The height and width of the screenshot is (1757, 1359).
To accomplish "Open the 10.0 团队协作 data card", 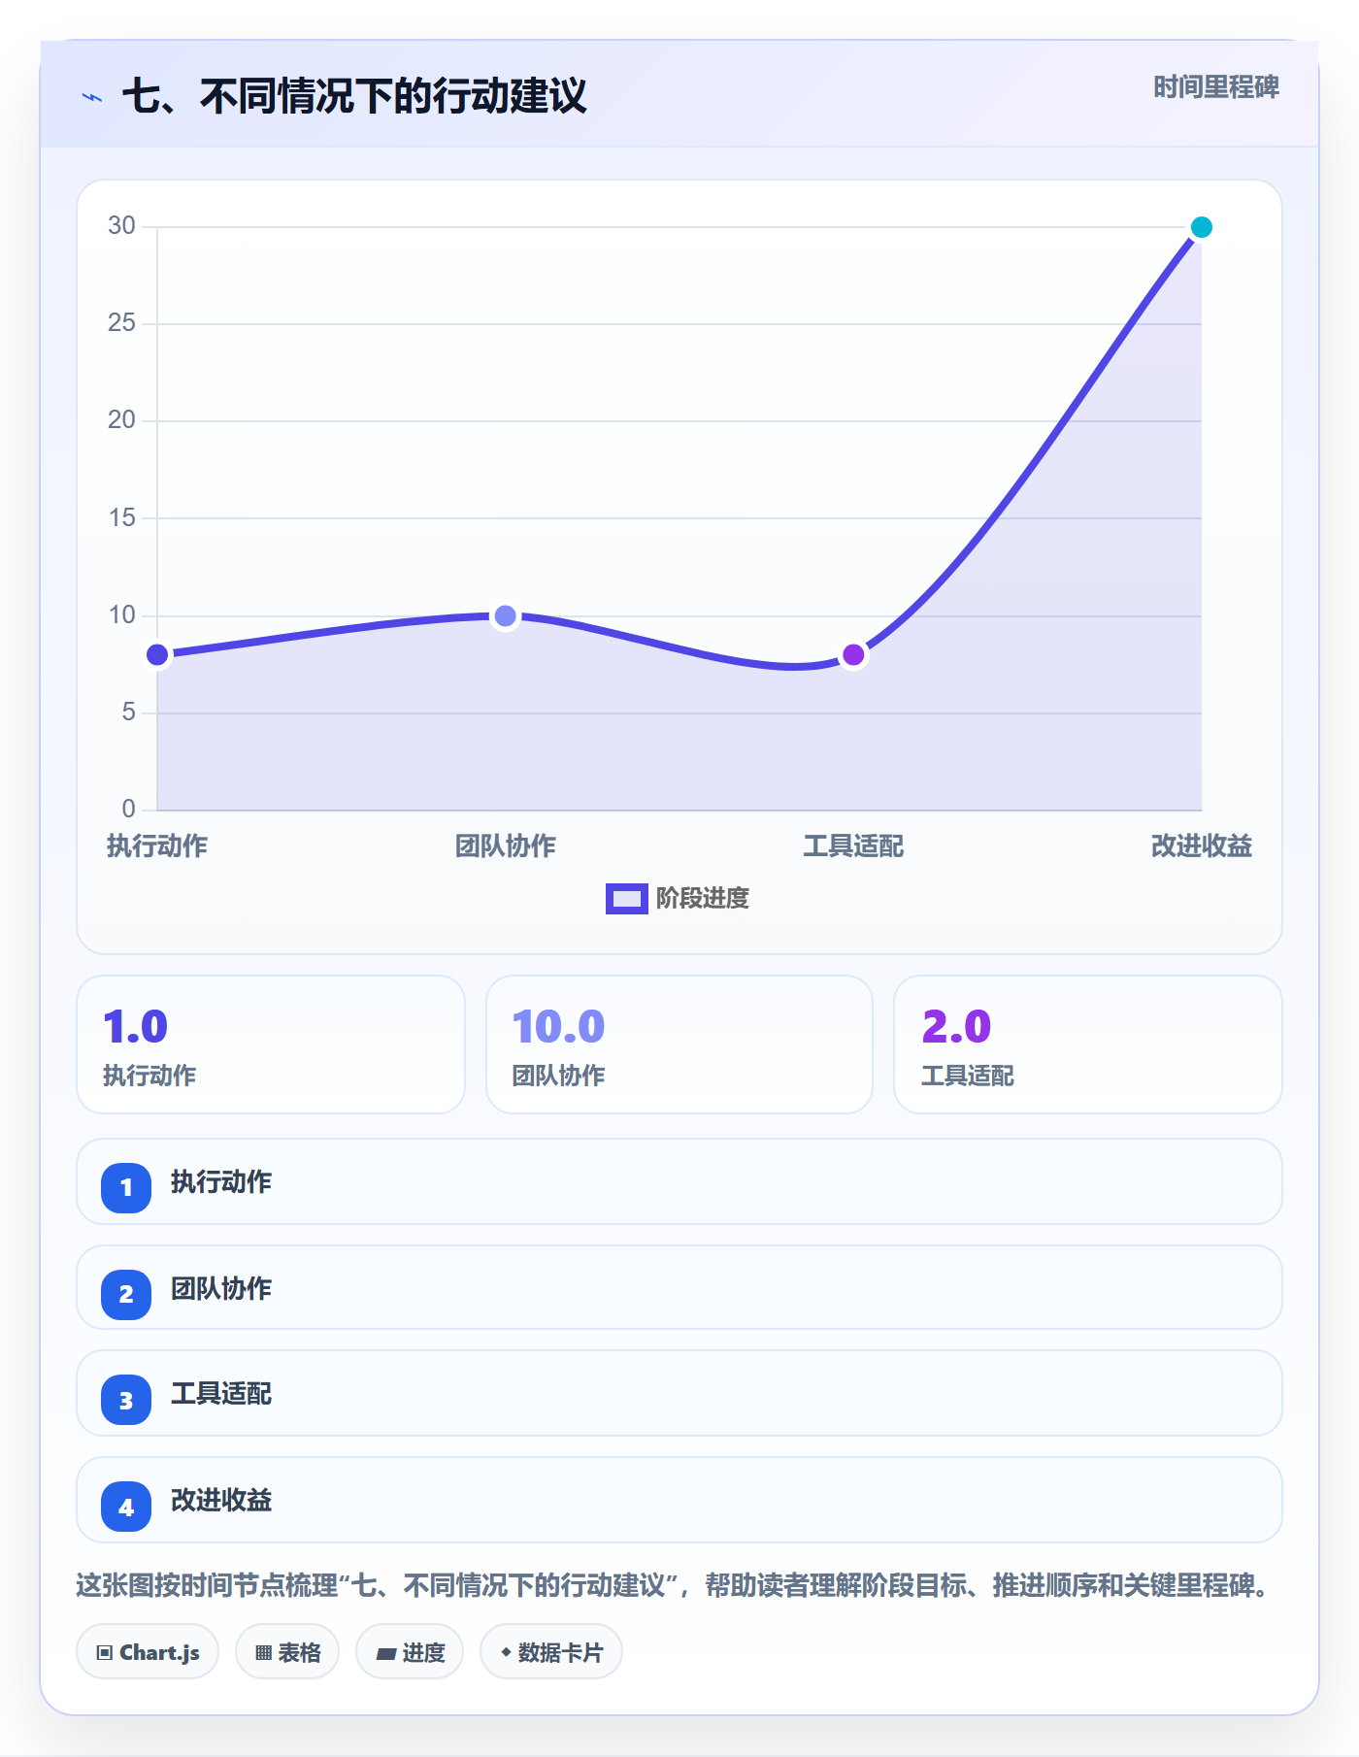I will pyautogui.click(x=679, y=1044).
